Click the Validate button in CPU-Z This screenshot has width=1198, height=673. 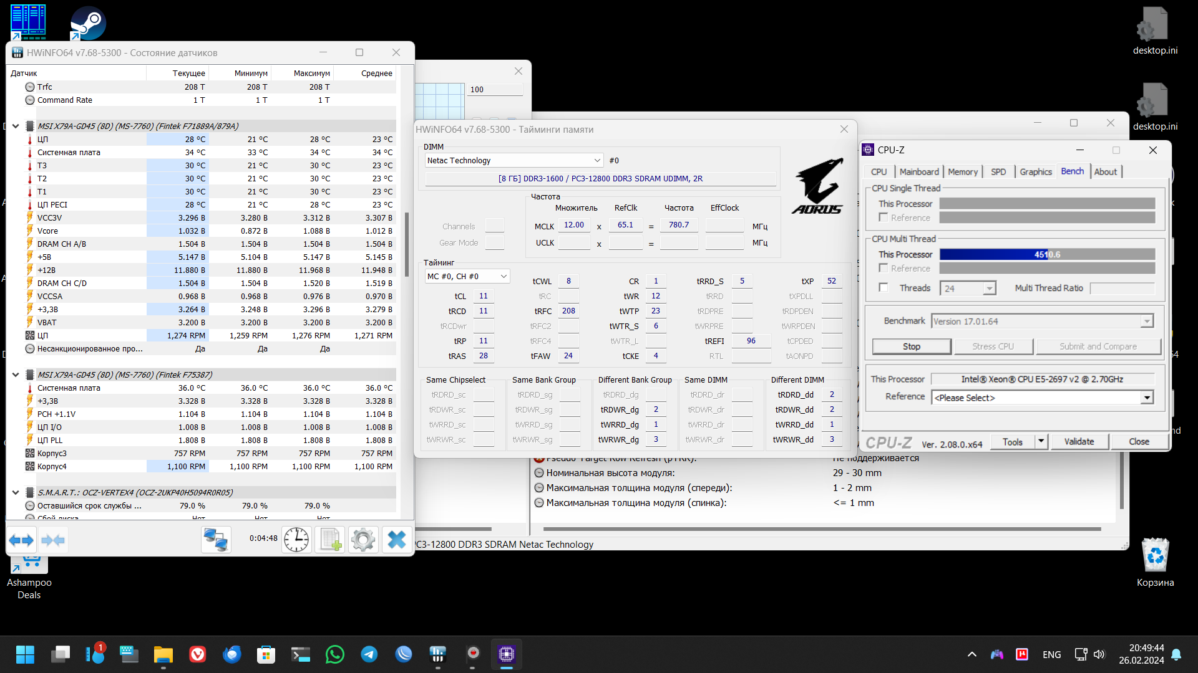pos(1079,442)
